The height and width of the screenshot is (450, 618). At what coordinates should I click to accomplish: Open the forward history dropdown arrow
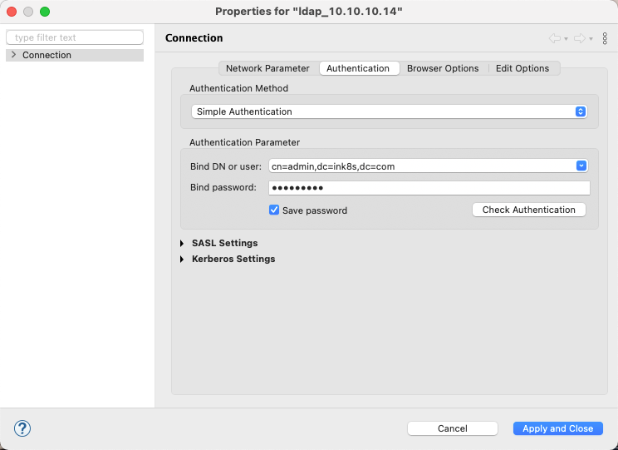[591, 39]
